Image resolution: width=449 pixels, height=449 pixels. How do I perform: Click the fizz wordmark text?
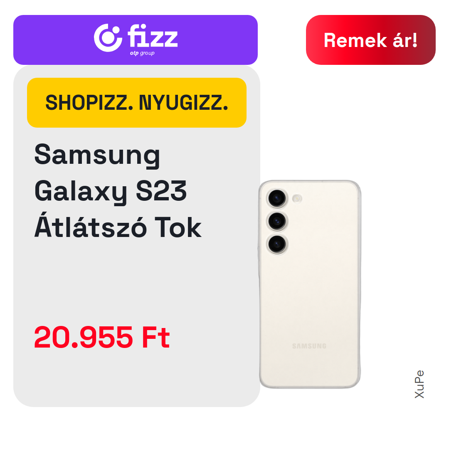(153, 35)
